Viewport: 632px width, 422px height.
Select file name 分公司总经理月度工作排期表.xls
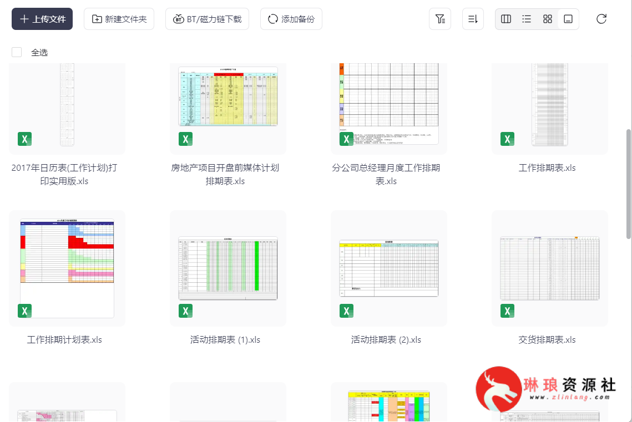[386, 174]
